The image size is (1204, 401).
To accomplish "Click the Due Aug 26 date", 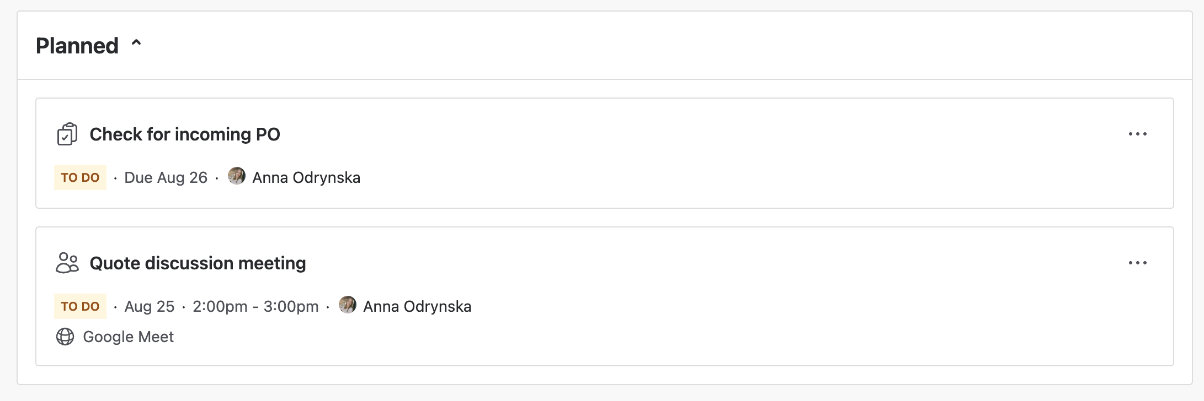I will coord(166,177).
